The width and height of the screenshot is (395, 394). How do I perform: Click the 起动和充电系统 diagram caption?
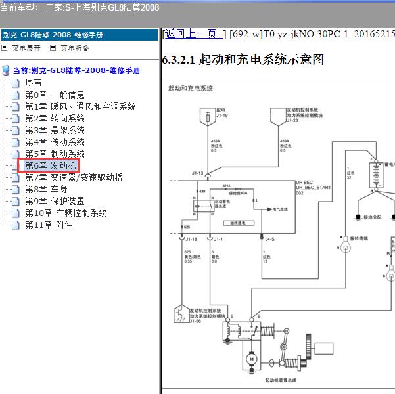[x=191, y=88]
